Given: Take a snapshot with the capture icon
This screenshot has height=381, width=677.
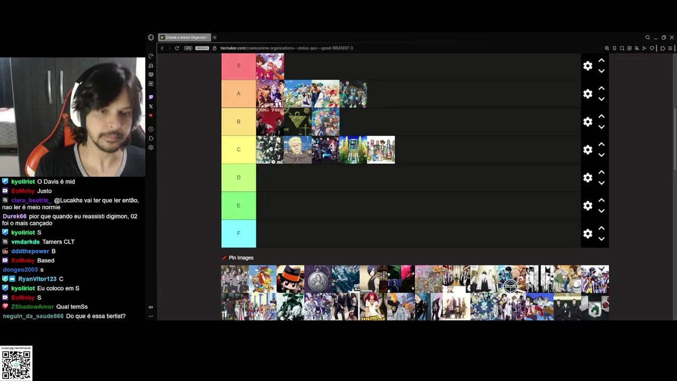Looking at the screenshot, I should click(x=622, y=48).
